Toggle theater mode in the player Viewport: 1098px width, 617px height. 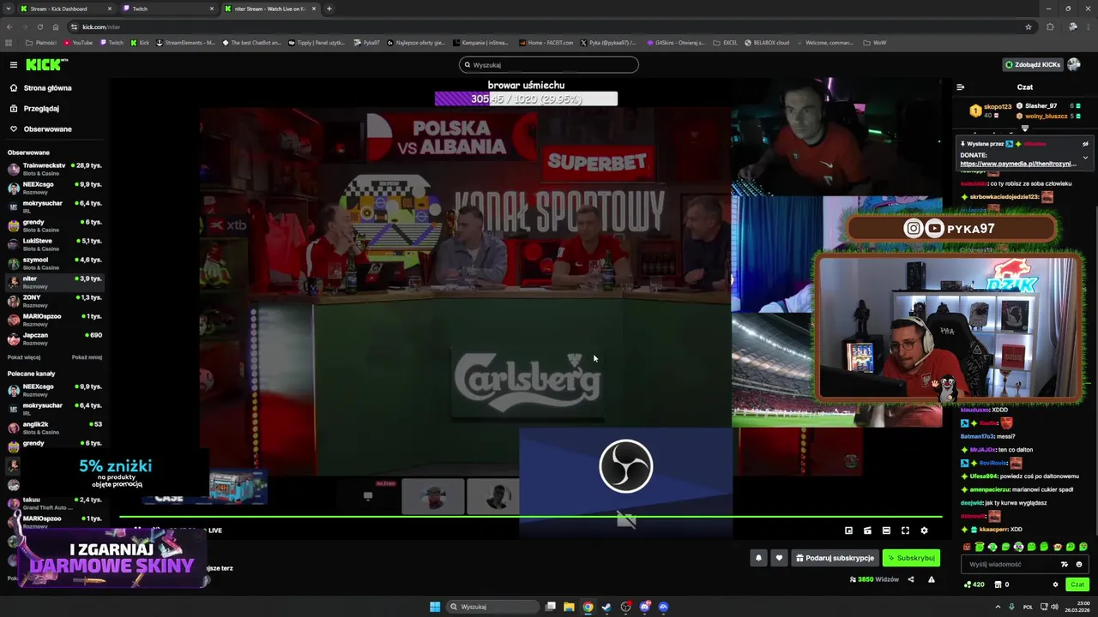point(886,530)
